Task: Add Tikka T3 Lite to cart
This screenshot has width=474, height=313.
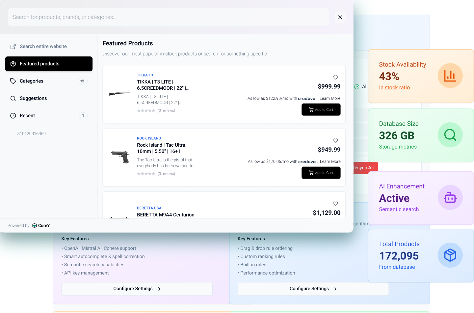Action: 321,110
